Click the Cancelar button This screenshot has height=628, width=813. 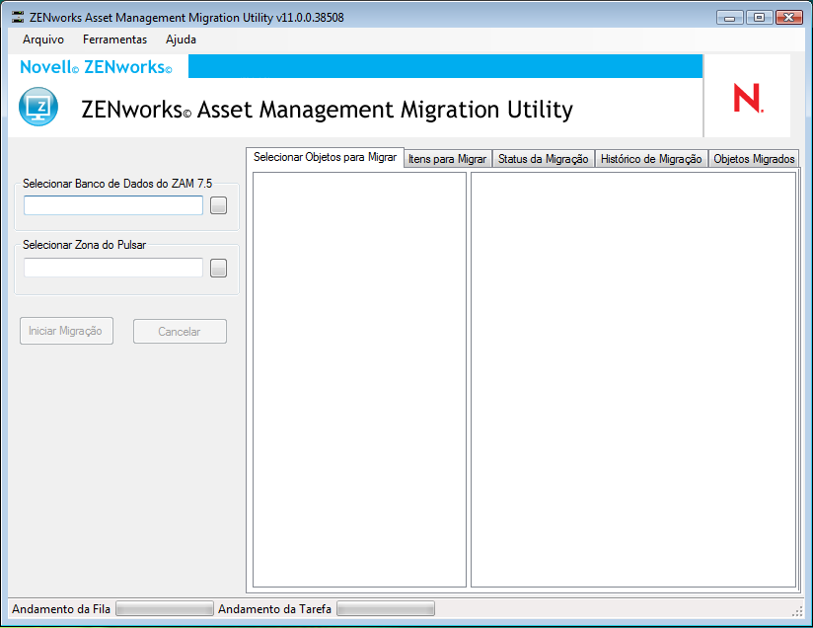tap(180, 331)
